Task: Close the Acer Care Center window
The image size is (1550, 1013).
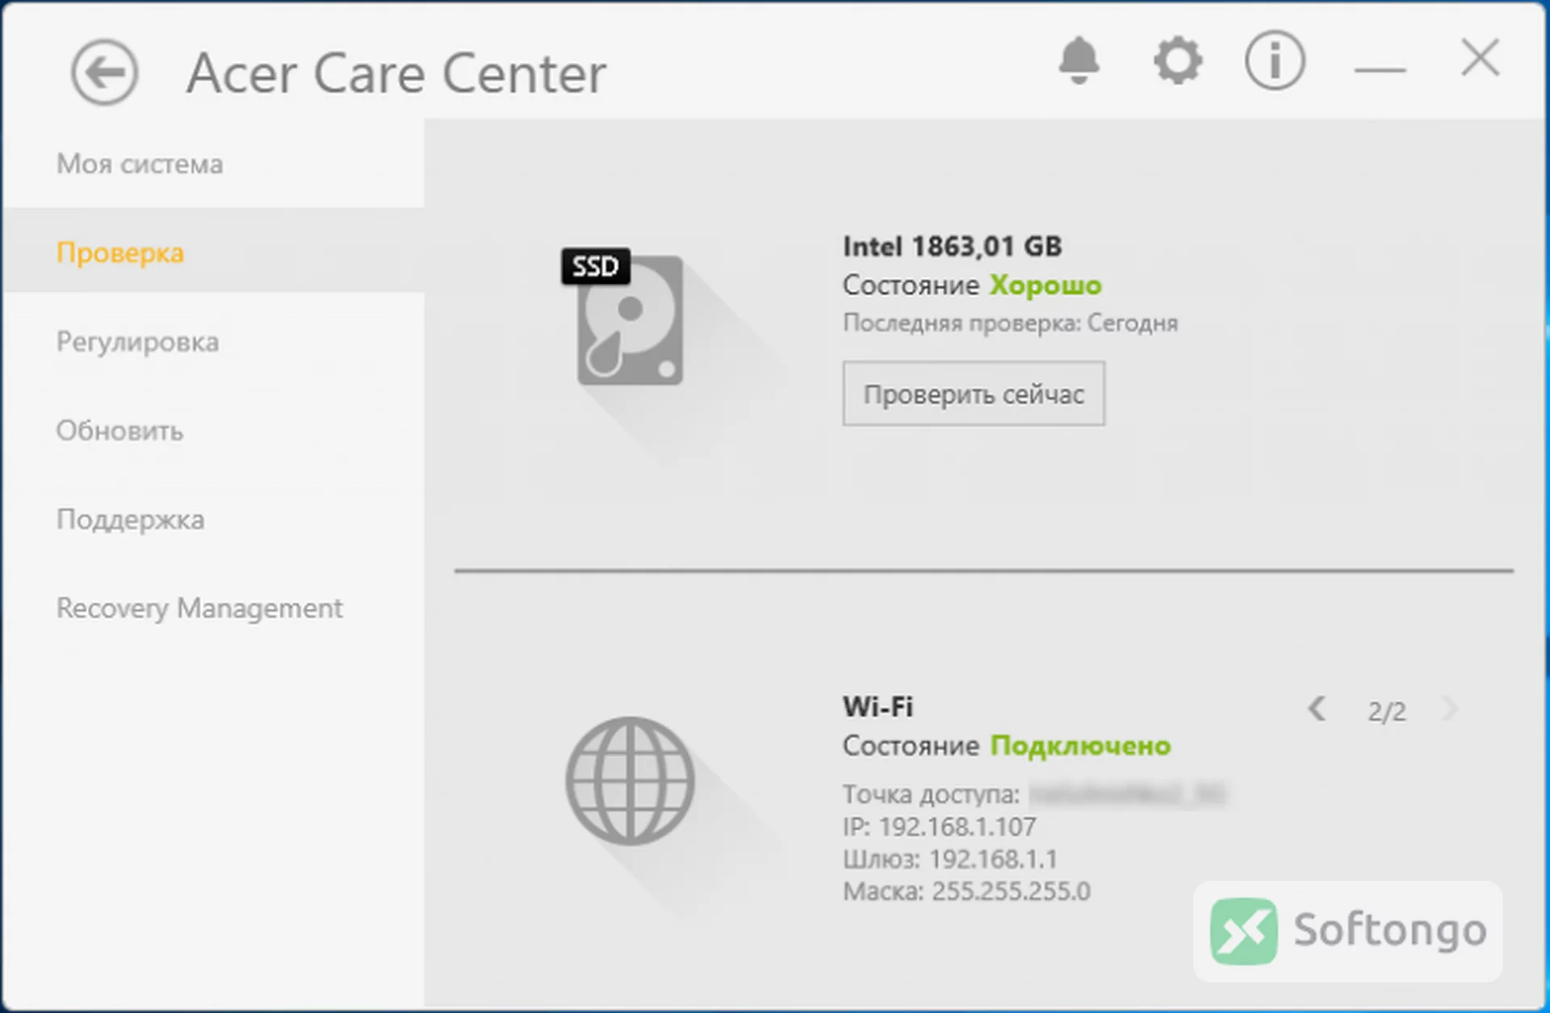Action: [1481, 57]
